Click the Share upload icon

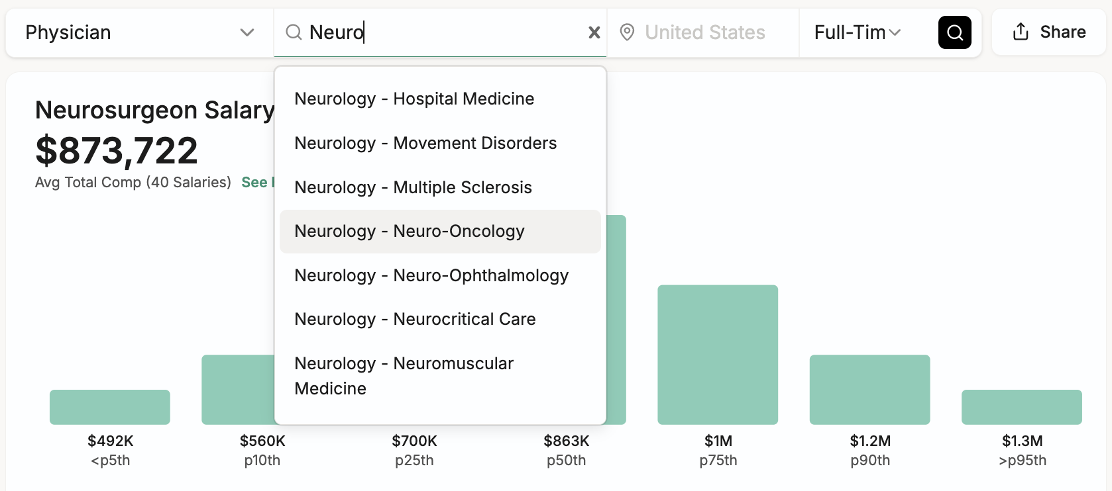click(x=1021, y=32)
